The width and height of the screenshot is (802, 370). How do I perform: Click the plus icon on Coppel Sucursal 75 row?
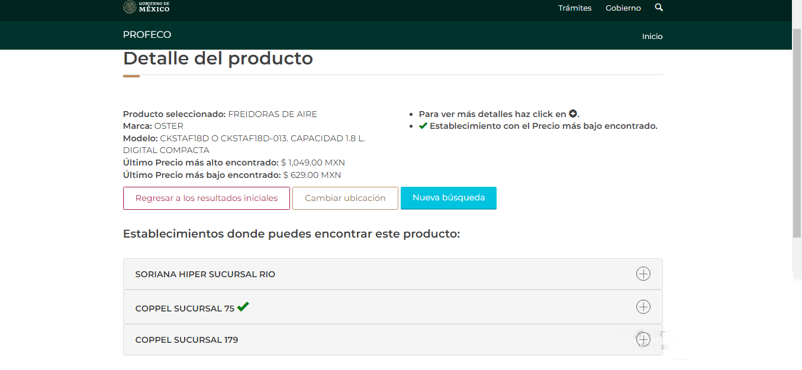(643, 307)
